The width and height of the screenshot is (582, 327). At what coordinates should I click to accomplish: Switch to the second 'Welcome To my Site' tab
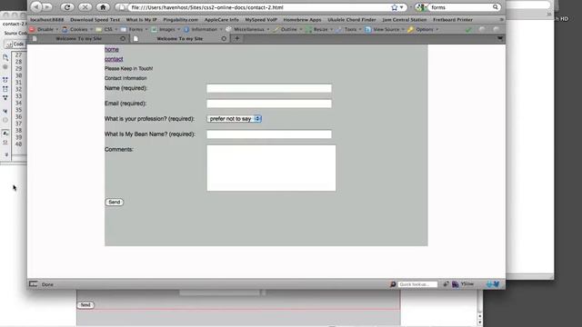pos(180,38)
